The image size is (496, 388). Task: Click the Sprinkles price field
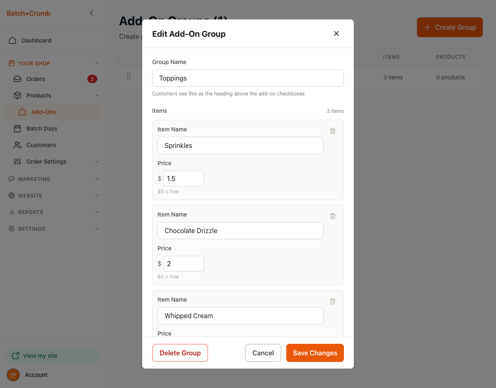183,179
